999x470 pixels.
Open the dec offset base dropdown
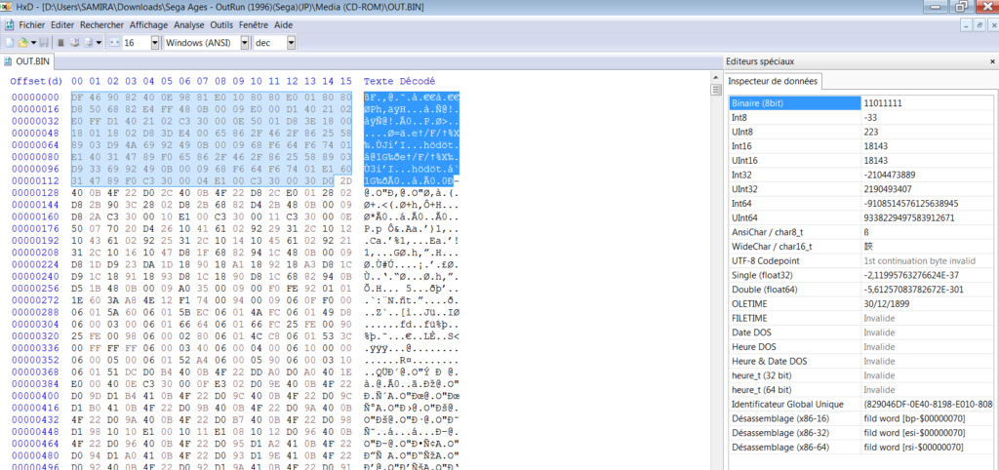(291, 43)
